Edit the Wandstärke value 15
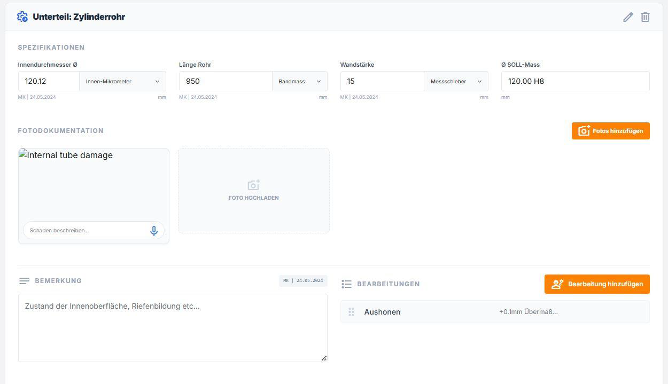Image resolution: width=668 pixels, height=384 pixels. click(x=382, y=81)
